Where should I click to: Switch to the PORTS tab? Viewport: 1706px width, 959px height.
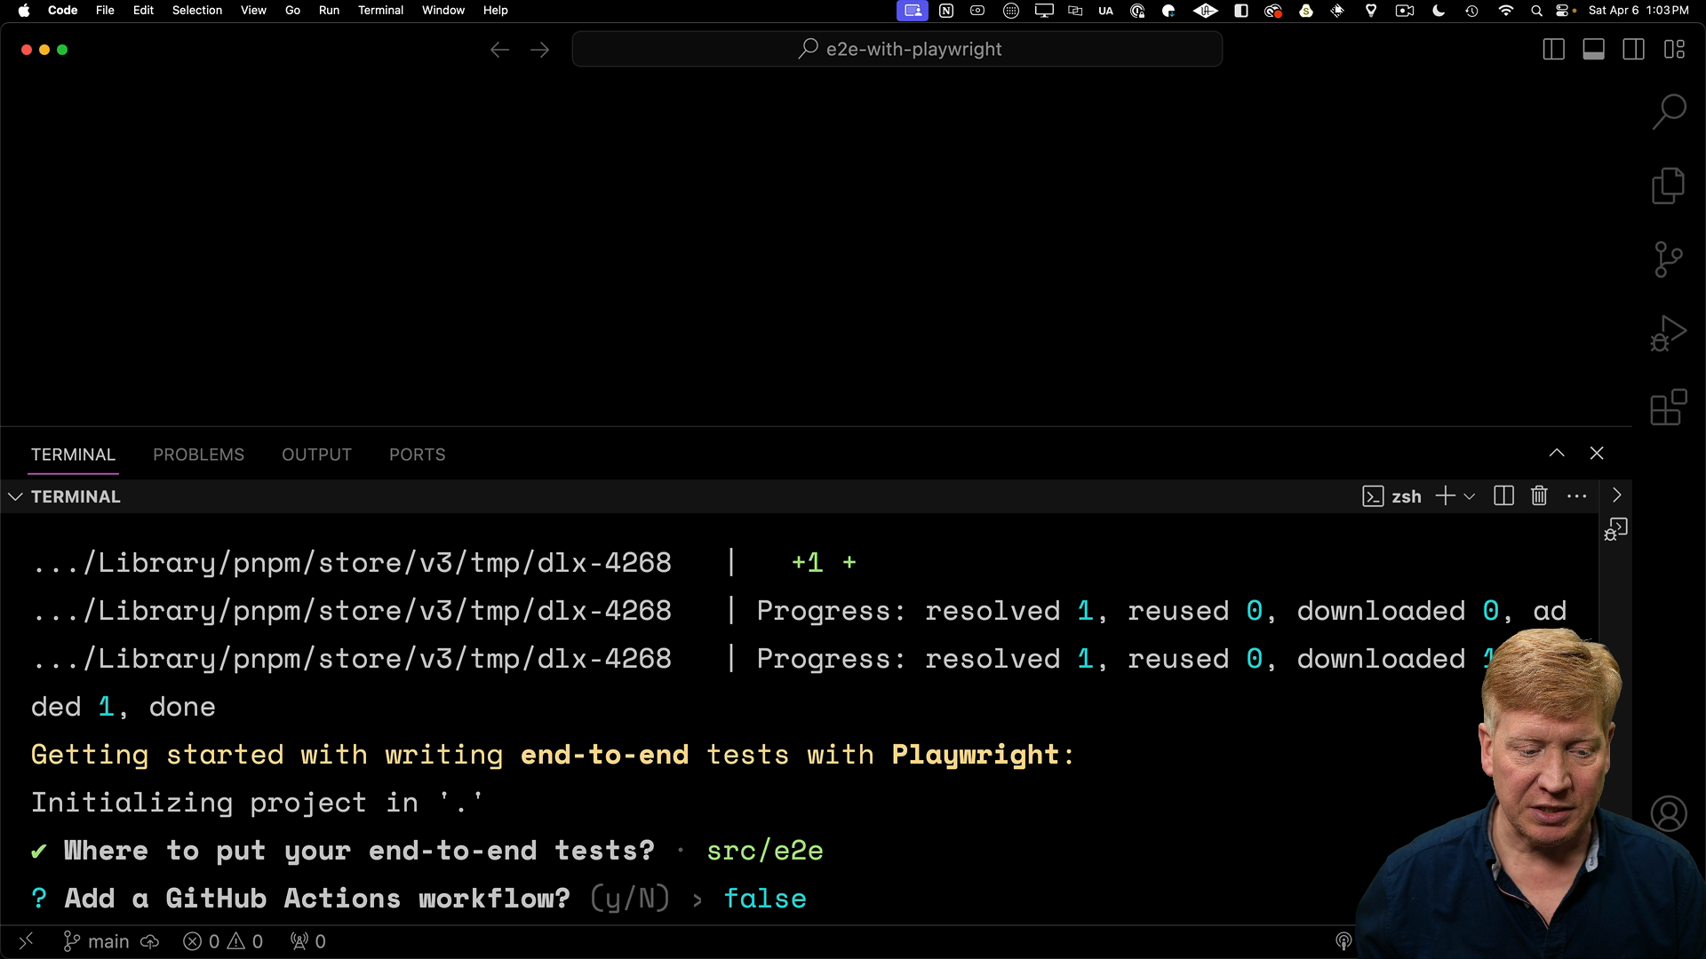tap(417, 455)
